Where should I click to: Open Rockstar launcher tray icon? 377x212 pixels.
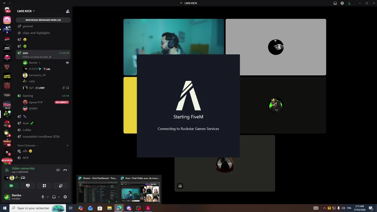coord(329,208)
